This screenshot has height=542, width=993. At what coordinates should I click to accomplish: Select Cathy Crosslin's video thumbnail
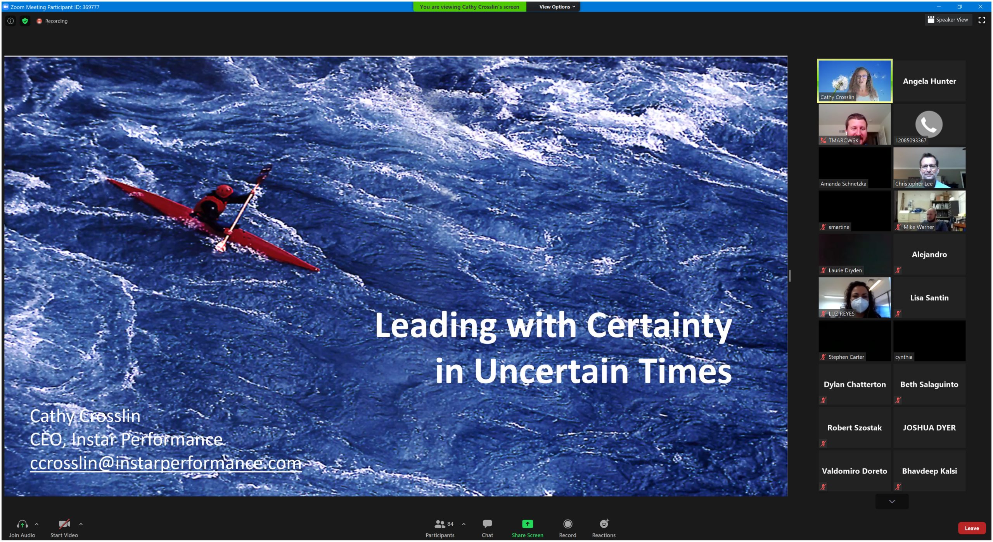pos(855,81)
